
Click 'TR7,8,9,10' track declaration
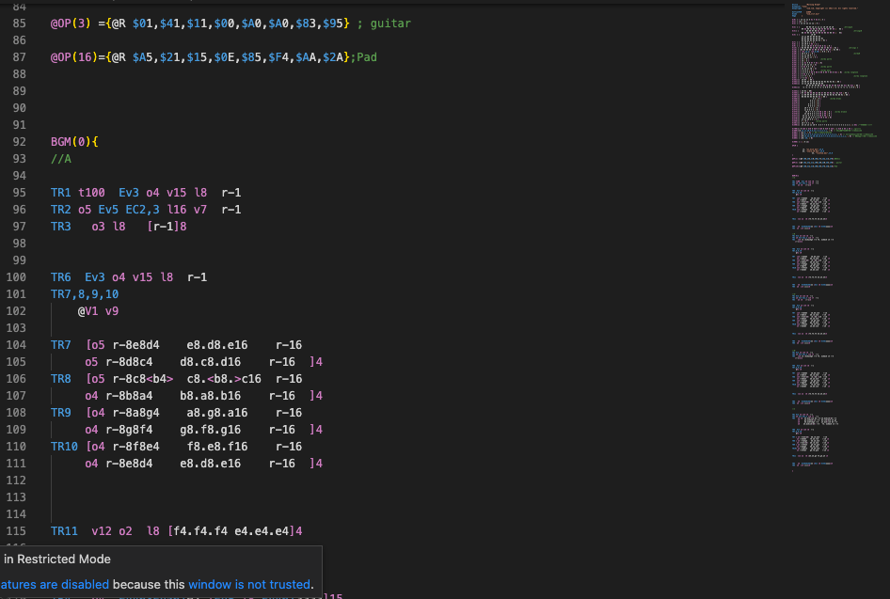point(85,294)
